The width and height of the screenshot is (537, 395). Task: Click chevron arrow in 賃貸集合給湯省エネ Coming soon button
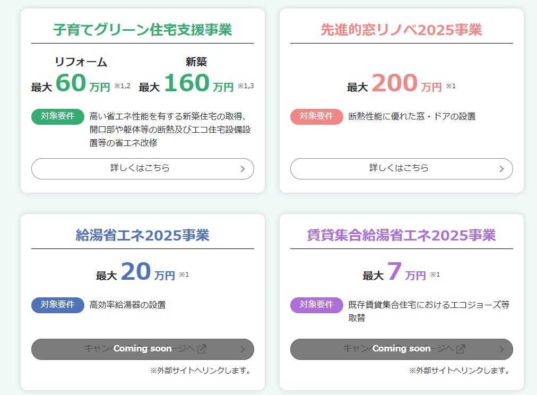click(x=501, y=349)
